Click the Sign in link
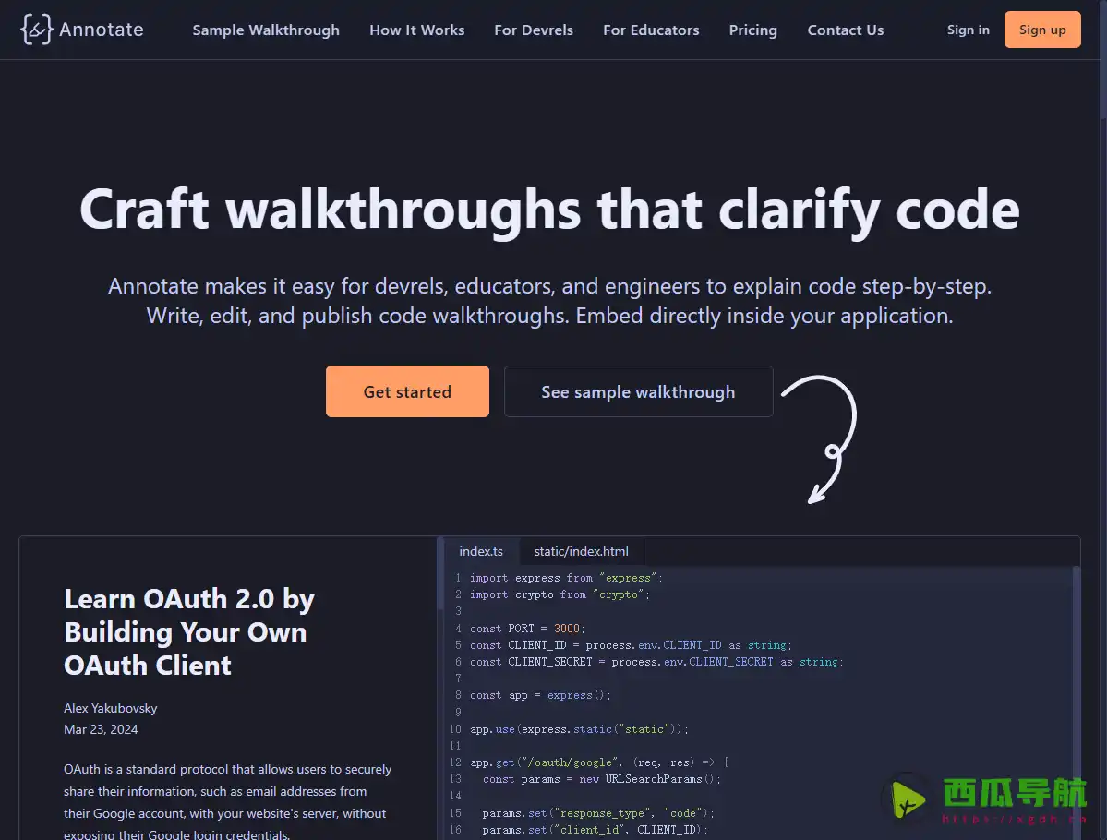 pyautogui.click(x=968, y=29)
